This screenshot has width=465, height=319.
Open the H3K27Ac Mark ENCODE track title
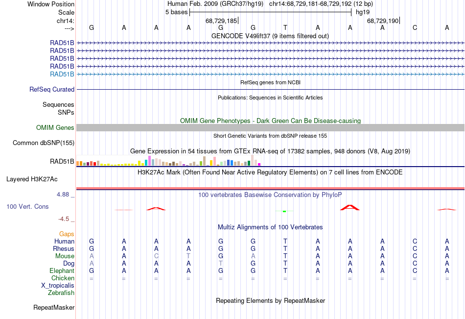point(270,172)
